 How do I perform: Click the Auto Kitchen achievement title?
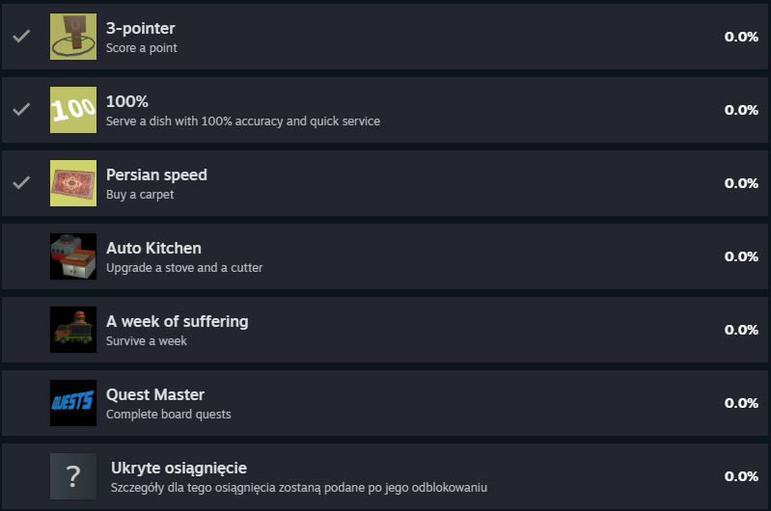click(153, 248)
